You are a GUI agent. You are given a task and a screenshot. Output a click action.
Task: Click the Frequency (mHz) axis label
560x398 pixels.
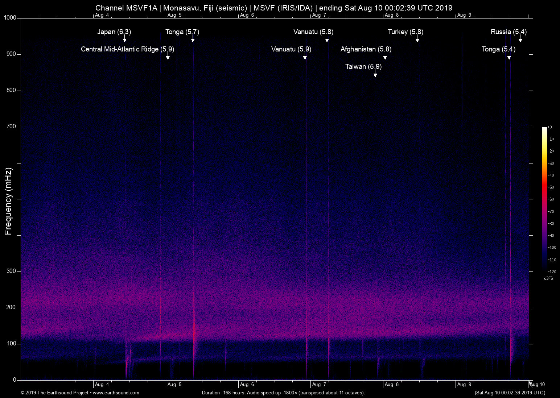point(8,201)
